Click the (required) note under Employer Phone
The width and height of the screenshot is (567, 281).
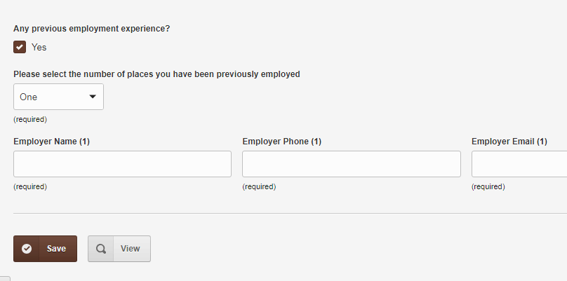(259, 186)
